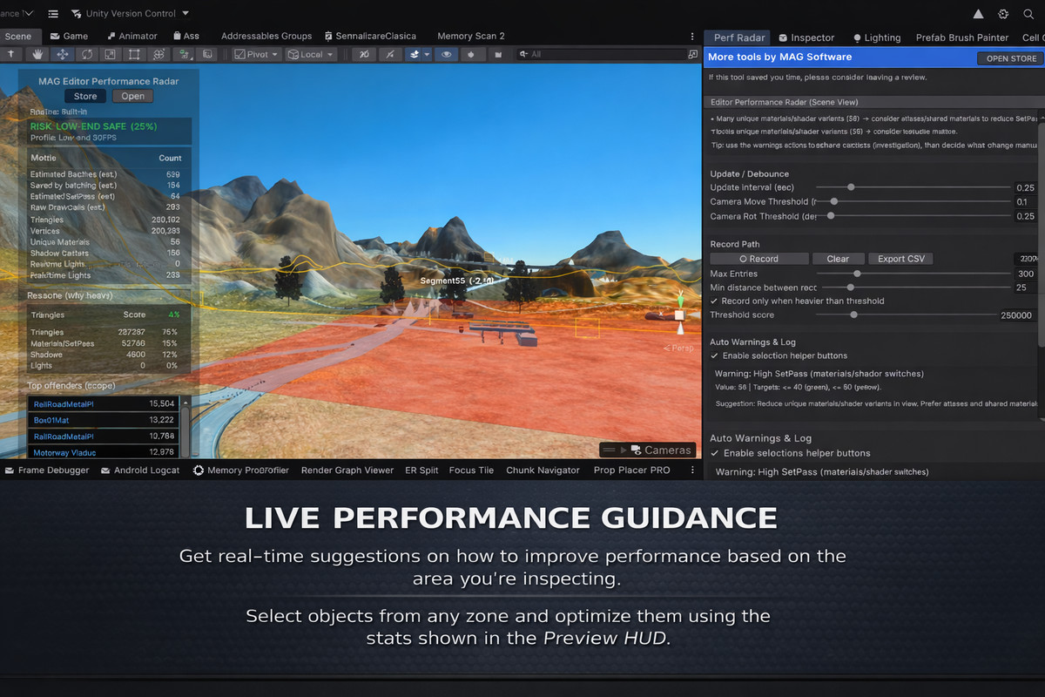1045x697 pixels.
Task: Select the Move tool in the Scene toolbar
Action: tap(62, 54)
